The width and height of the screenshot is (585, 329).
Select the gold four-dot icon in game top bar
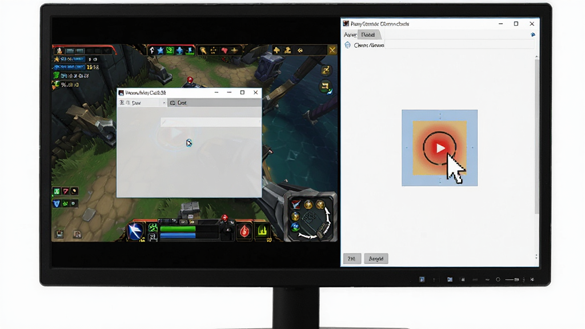(214, 50)
